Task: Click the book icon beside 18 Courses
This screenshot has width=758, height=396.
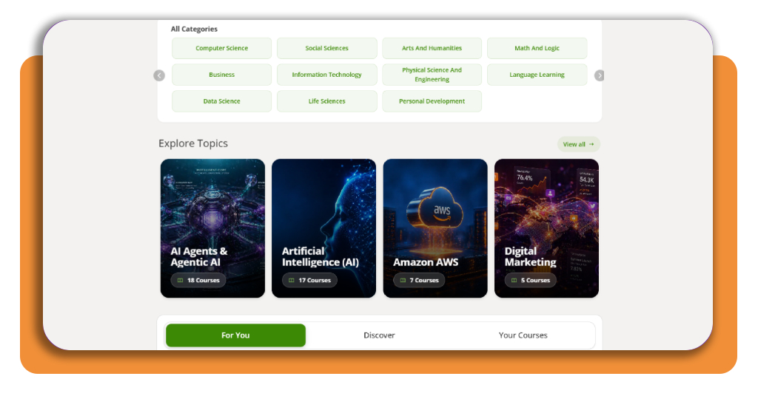Action: tap(181, 280)
